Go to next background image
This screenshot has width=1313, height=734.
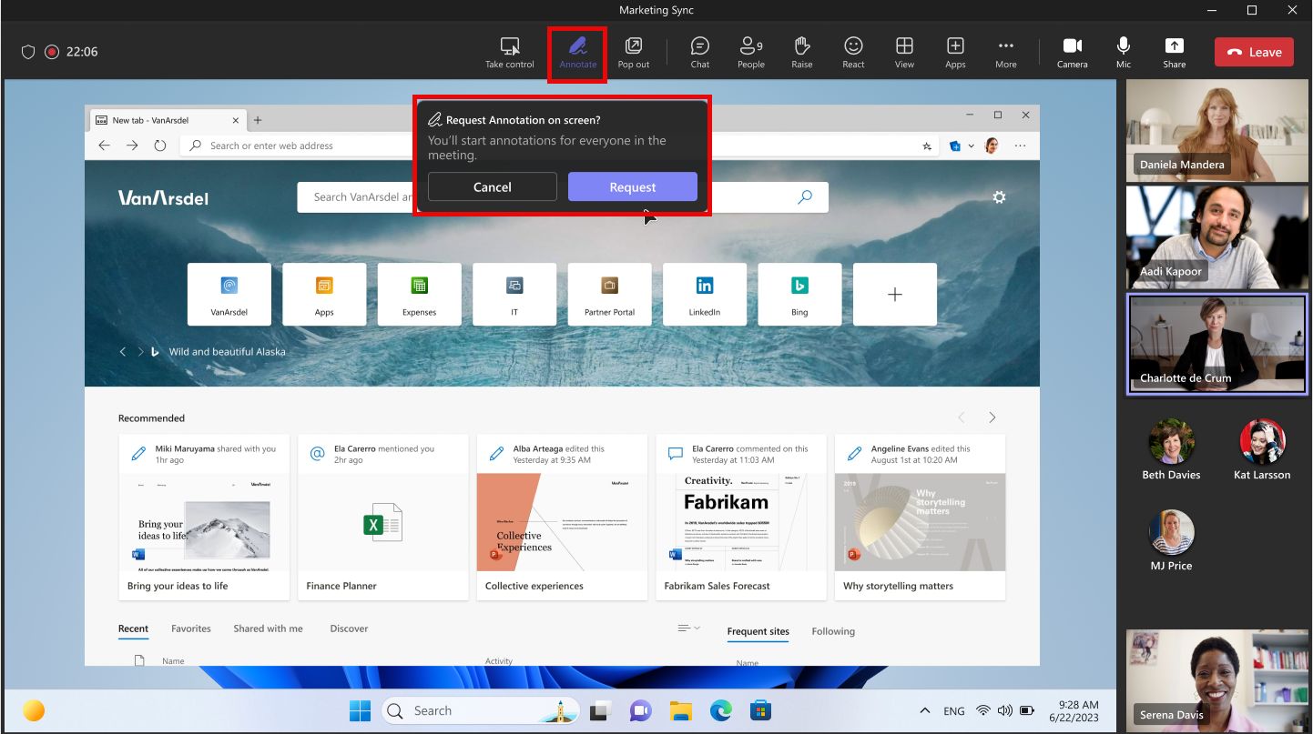(140, 351)
